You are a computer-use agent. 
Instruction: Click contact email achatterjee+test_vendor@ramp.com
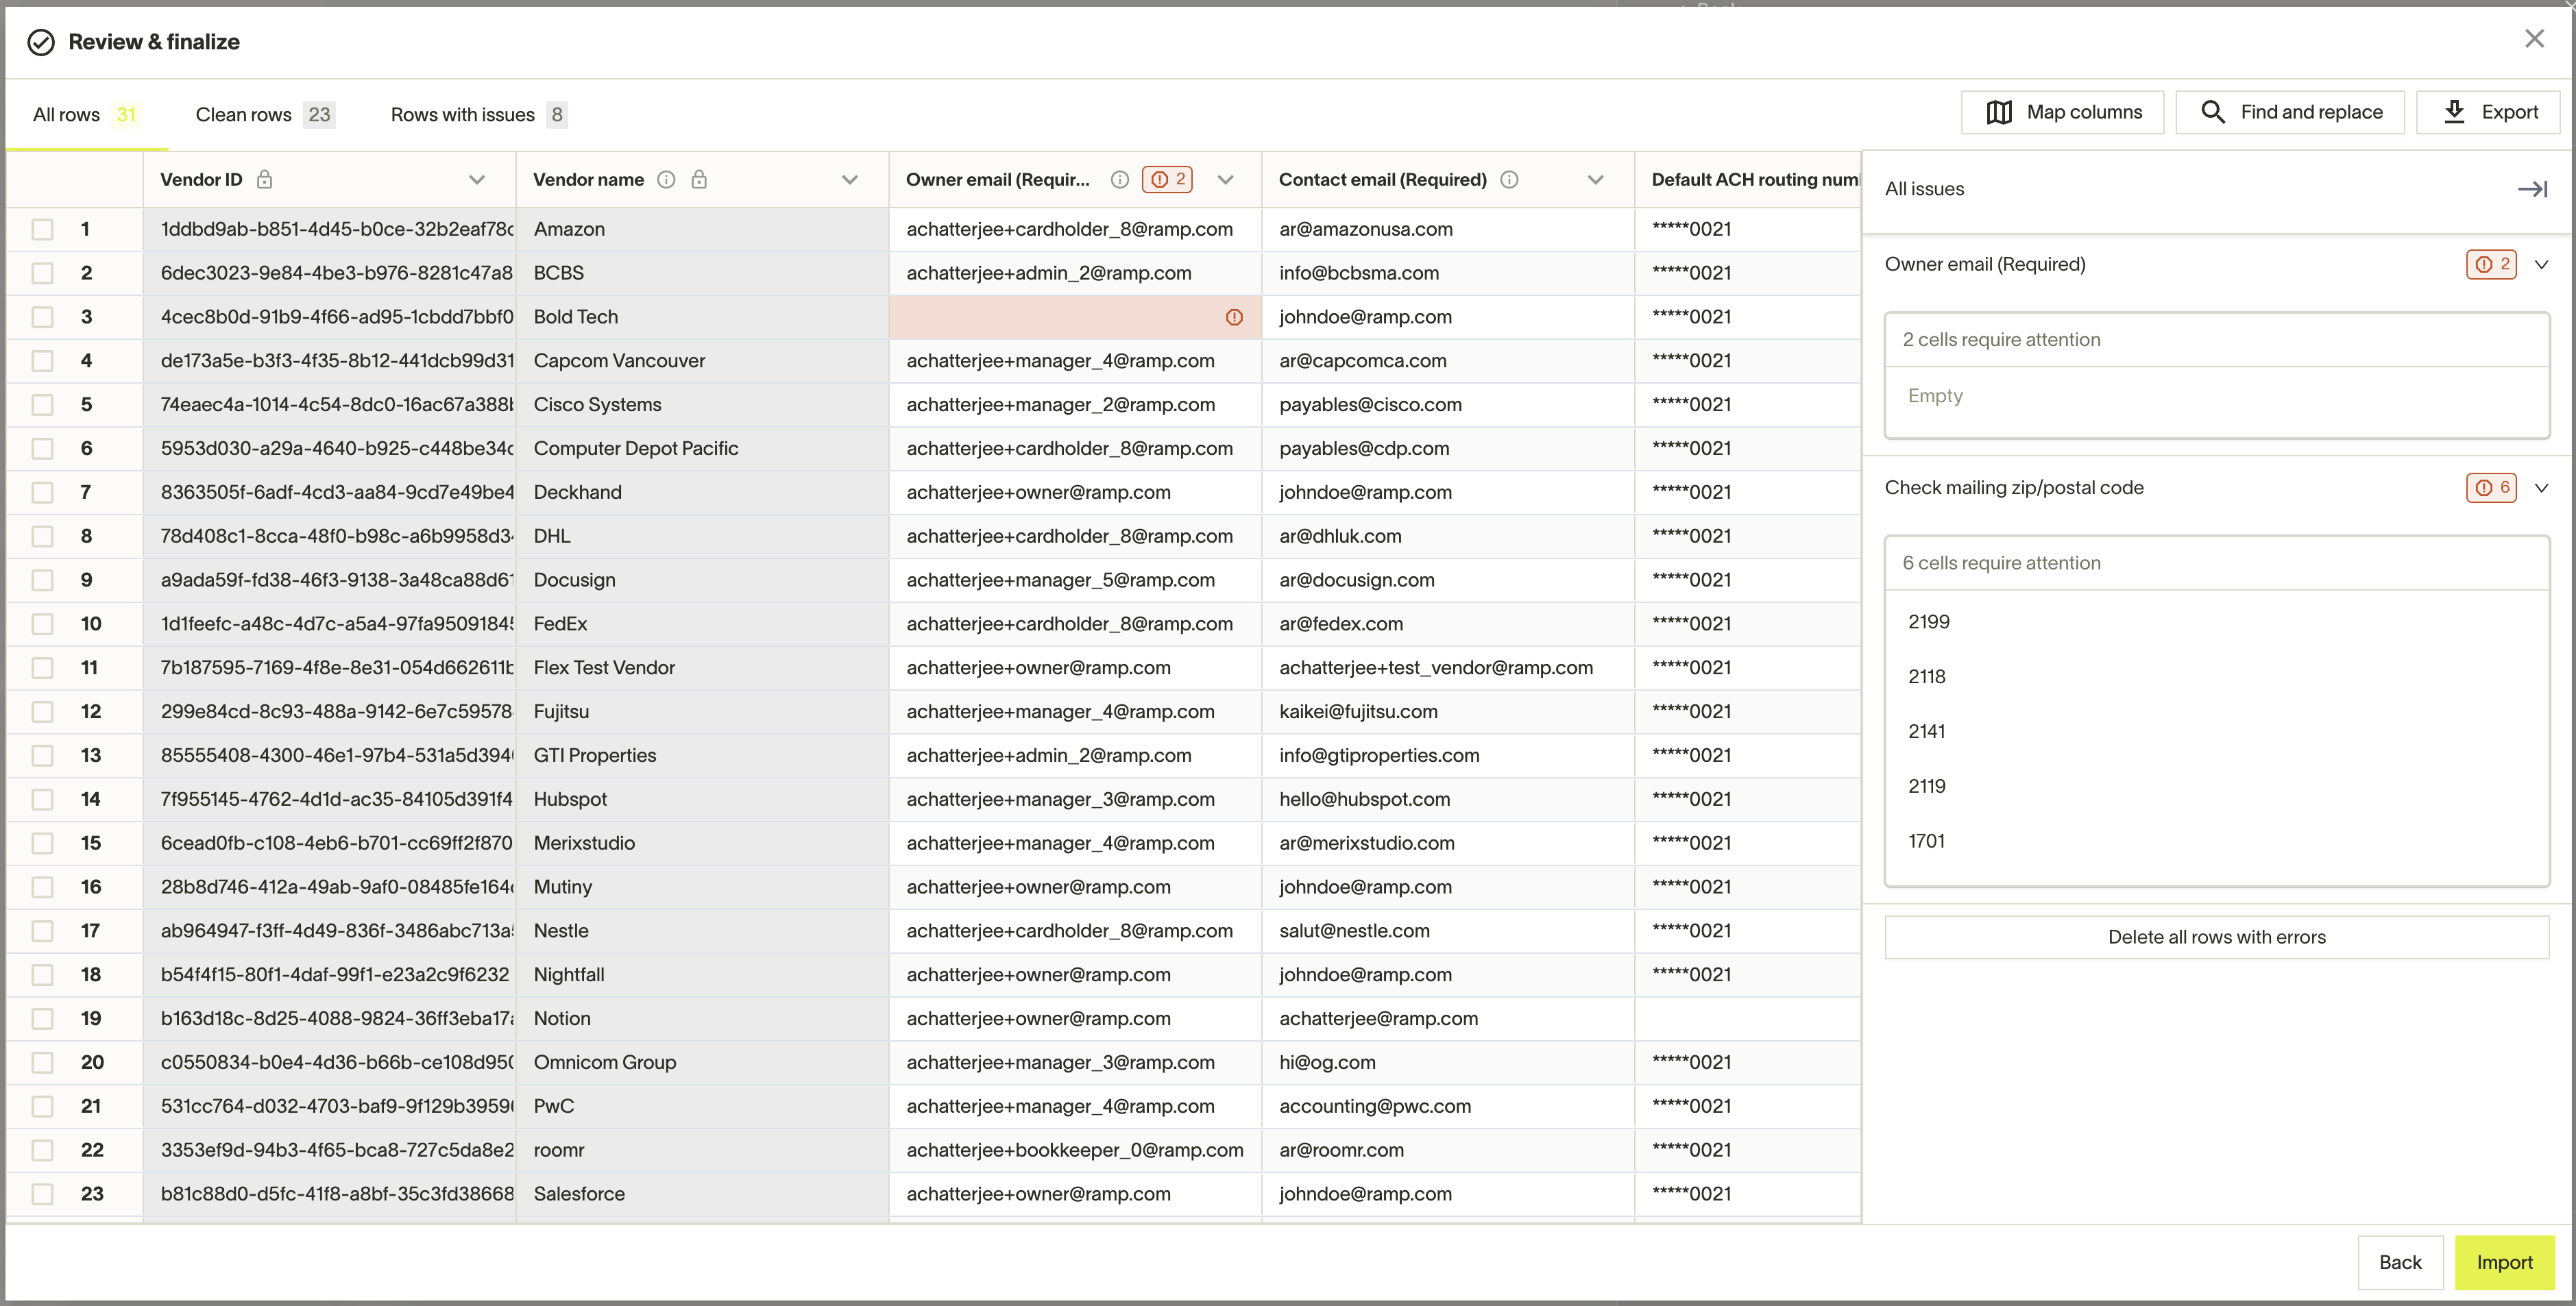[1436, 667]
